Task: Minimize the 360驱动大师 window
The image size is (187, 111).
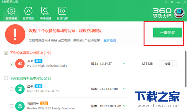Action: coord(178,2)
